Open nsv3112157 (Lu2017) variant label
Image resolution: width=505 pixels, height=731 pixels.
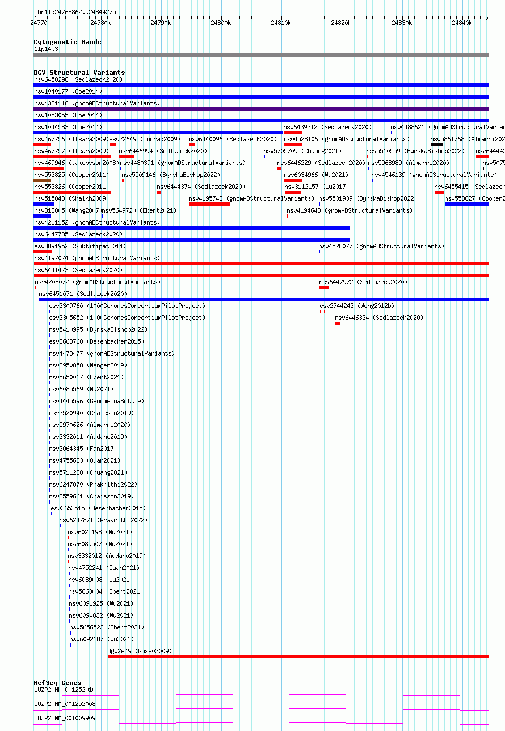[317, 187]
